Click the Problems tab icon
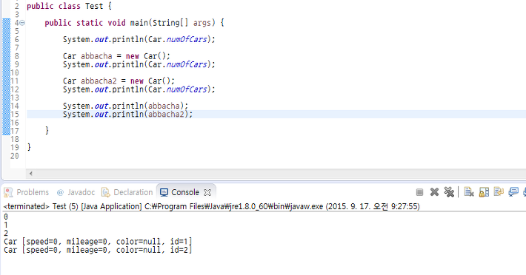Viewport: 526px width, 275px height. click(x=8, y=192)
